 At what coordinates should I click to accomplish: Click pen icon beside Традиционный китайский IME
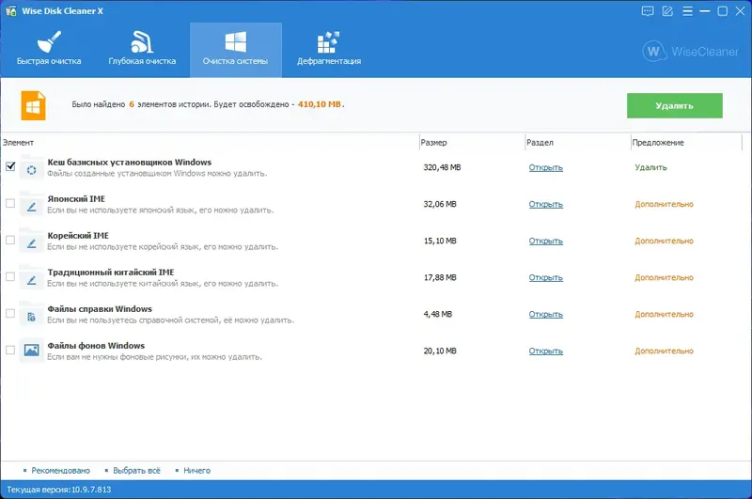point(31,280)
